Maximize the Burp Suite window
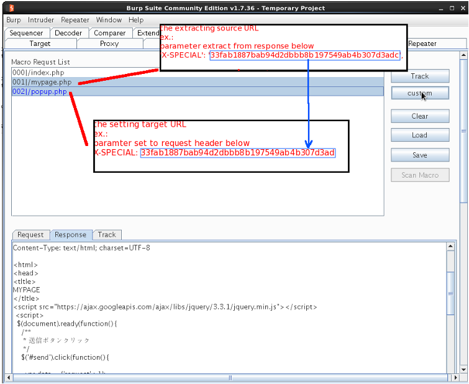The image size is (469, 384). (452, 8)
